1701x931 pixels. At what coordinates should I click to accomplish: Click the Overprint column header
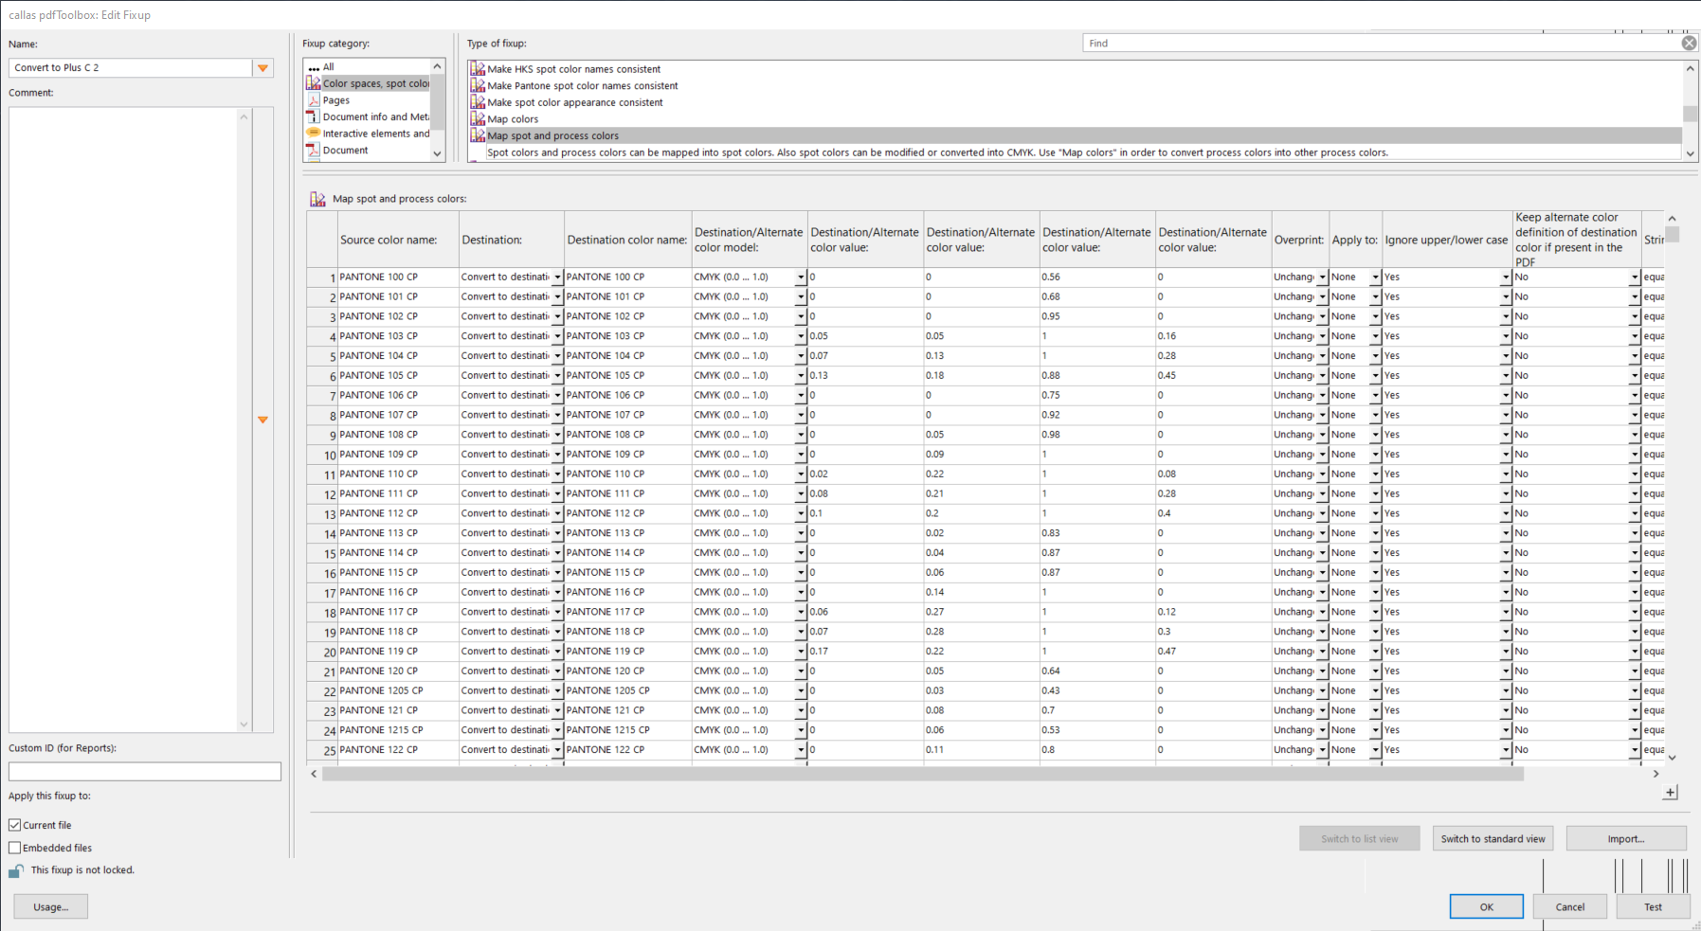tap(1299, 240)
